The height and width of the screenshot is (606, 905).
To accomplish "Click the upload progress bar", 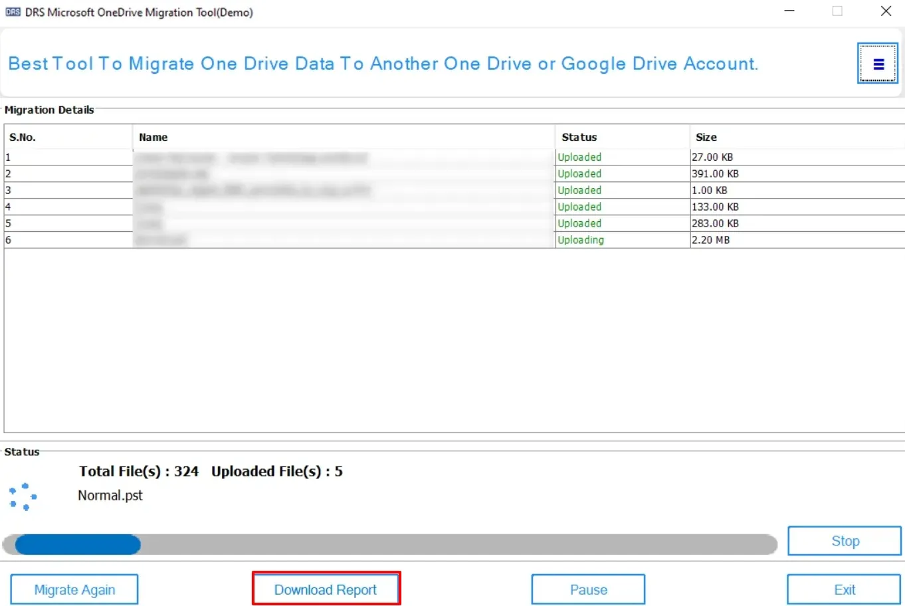I will point(389,545).
